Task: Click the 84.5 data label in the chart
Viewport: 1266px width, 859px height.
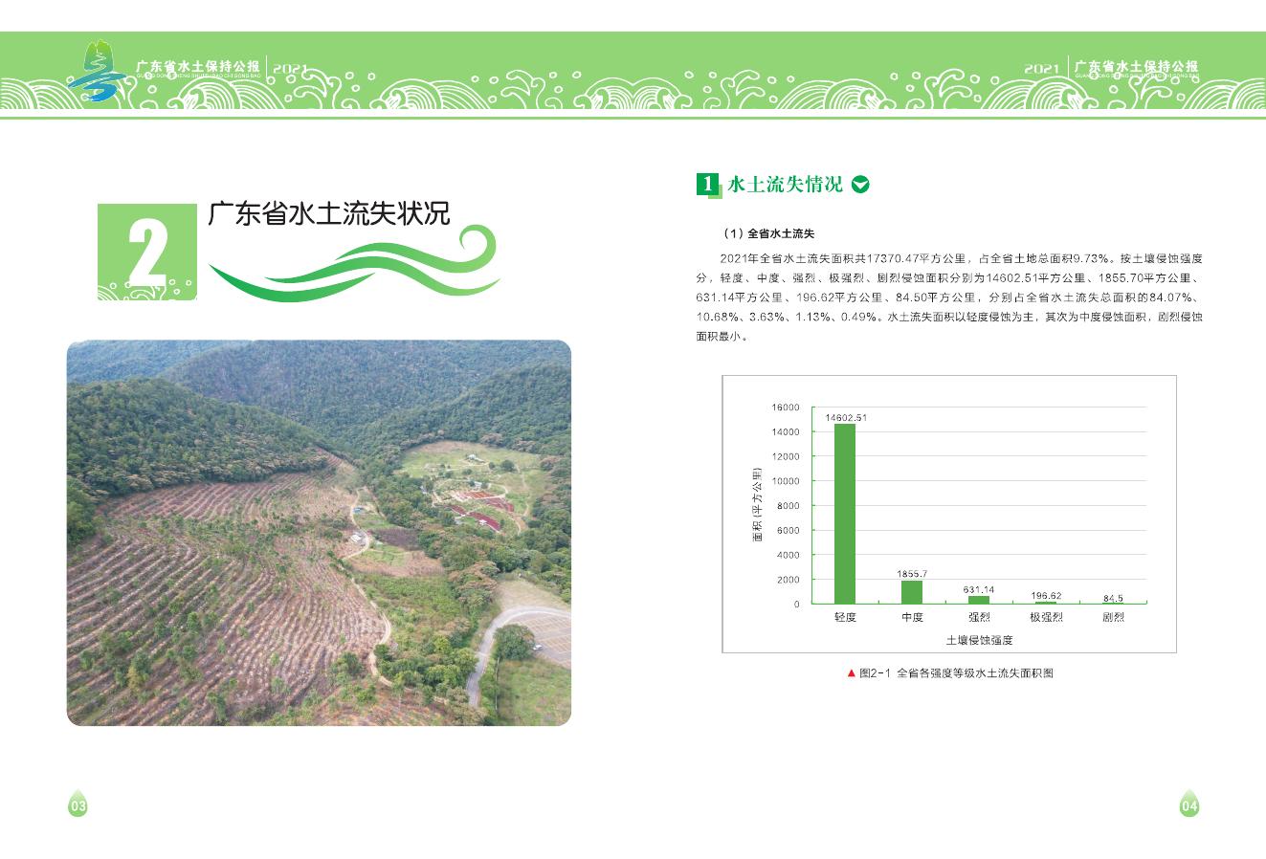Action: tap(1113, 598)
